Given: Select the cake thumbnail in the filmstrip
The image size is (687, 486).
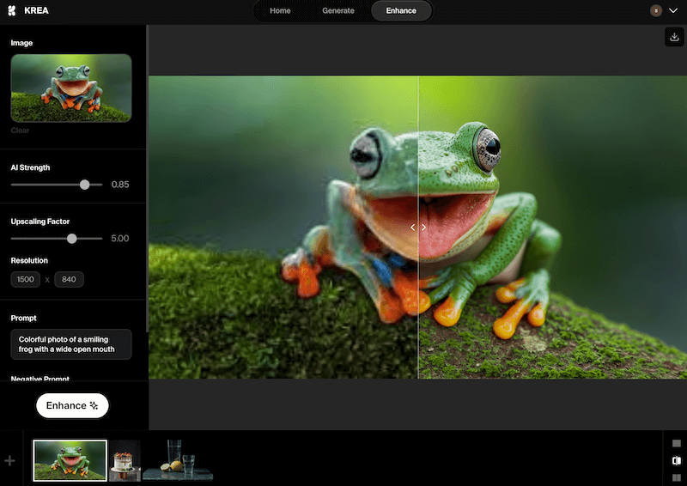Looking at the screenshot, I should pyautogui.click(x=125, y=461).
